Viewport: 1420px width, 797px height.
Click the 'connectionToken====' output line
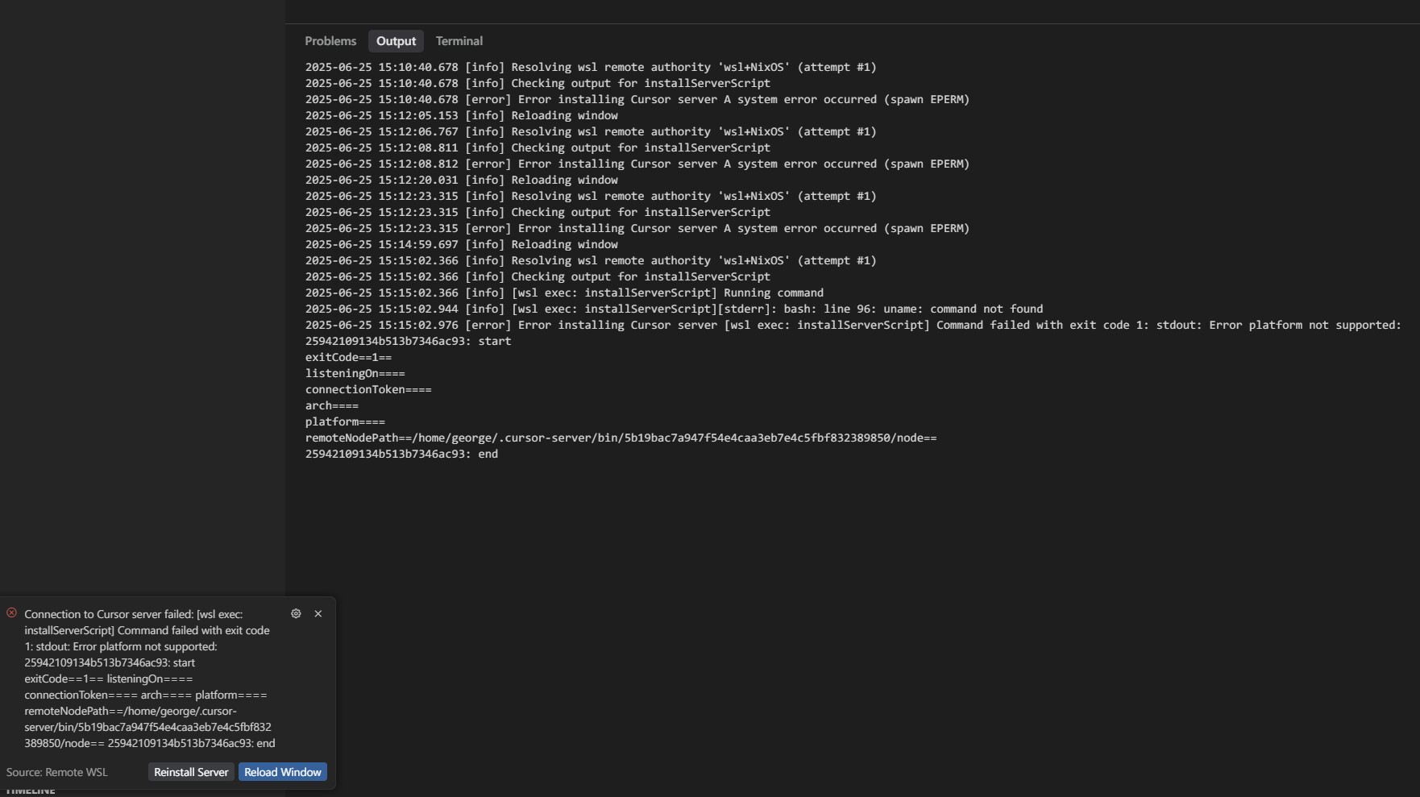(x=368, y=389)
